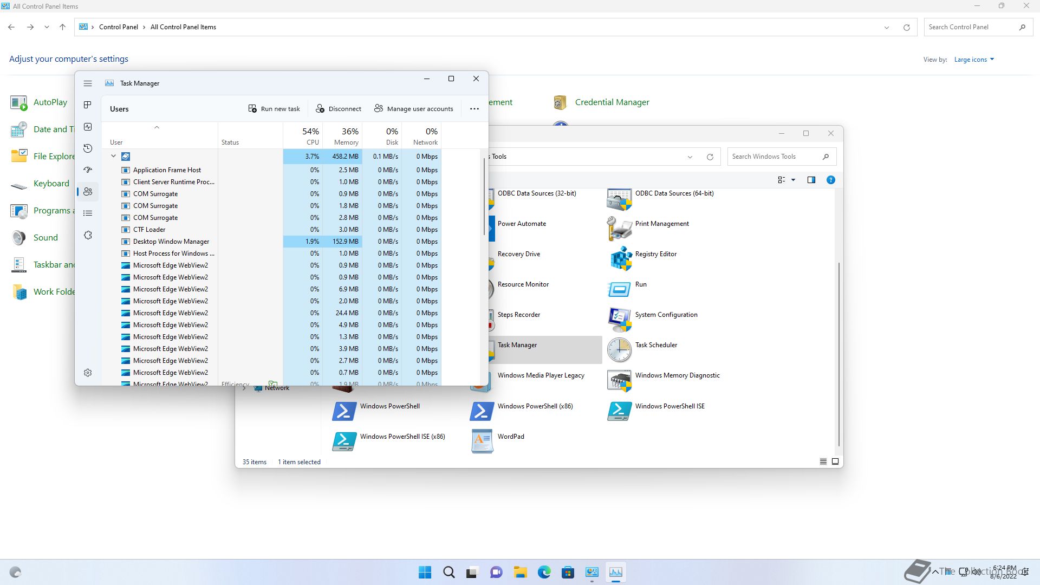Select Application Frame Host process row
The image size is (1040, 585).
point(271,170)
